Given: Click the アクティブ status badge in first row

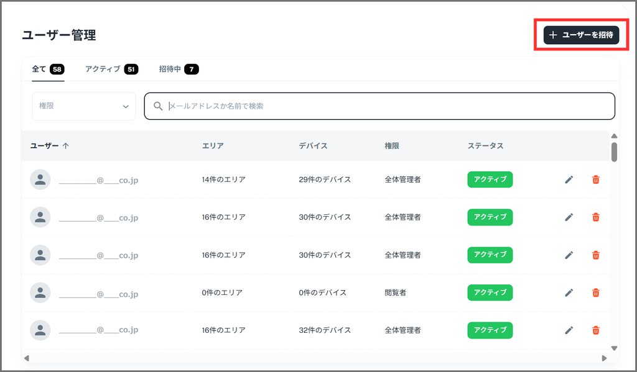Looking at the screenshot, I should 490,180.
